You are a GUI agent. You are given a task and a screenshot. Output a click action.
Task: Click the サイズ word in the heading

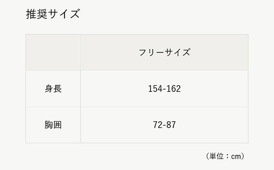(x=66, y=14)
